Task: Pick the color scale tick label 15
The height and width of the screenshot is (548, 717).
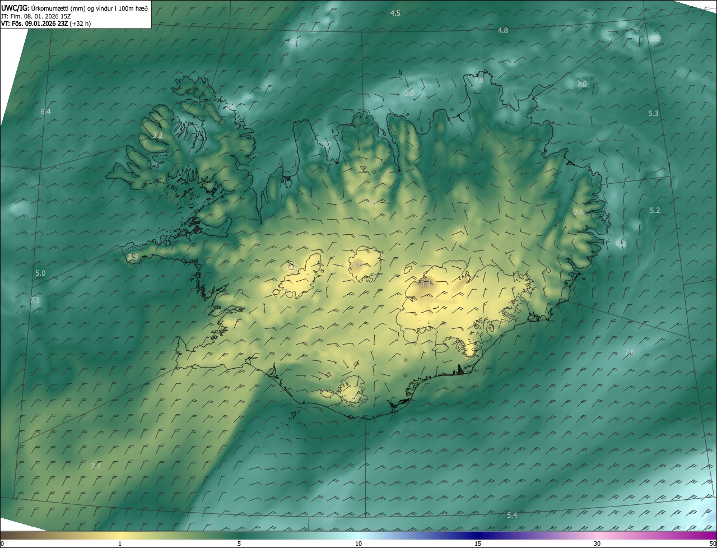Action: [478, 544]
